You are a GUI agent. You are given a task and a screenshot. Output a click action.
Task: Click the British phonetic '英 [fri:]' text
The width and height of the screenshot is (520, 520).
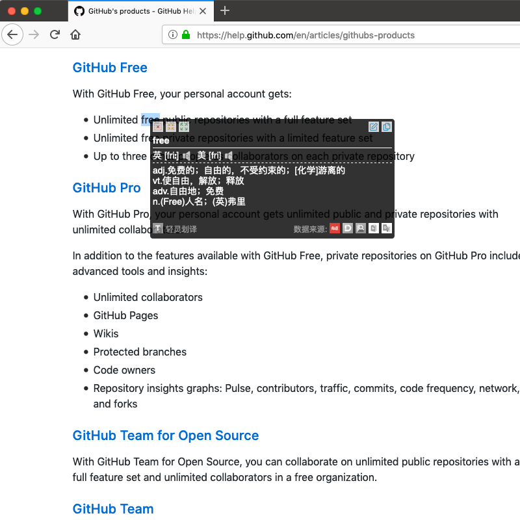coord(166,155)
